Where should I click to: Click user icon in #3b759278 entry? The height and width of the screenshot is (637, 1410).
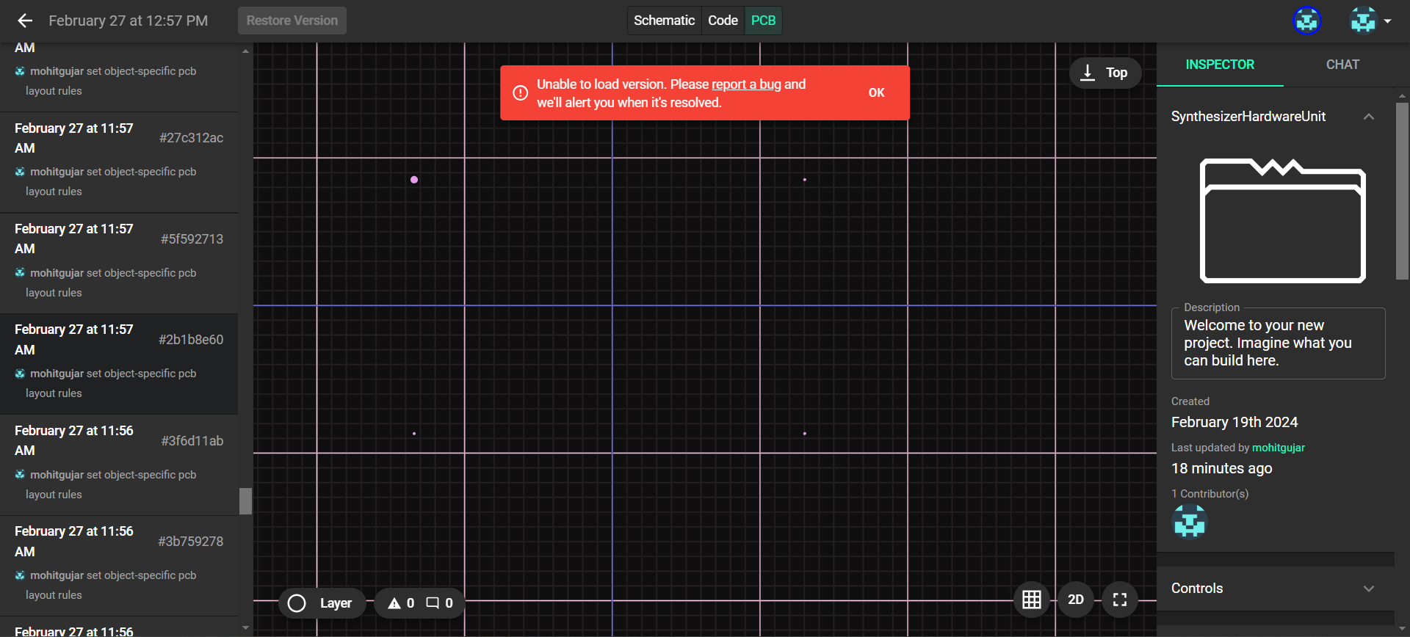pyautogui.click(x=20, y=575)
